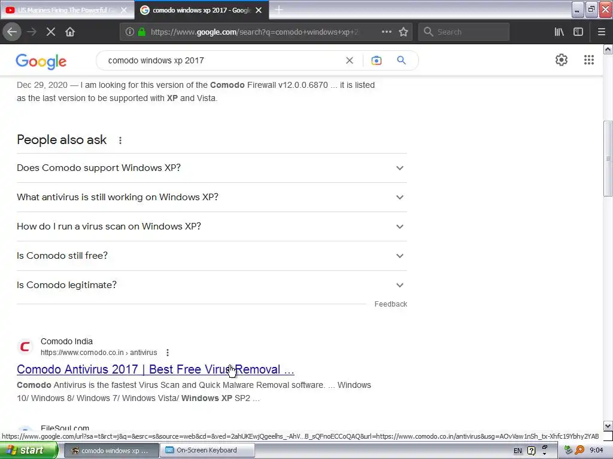Show site information icon in address bar
613x459 pixels.
(x=129, y=32)
